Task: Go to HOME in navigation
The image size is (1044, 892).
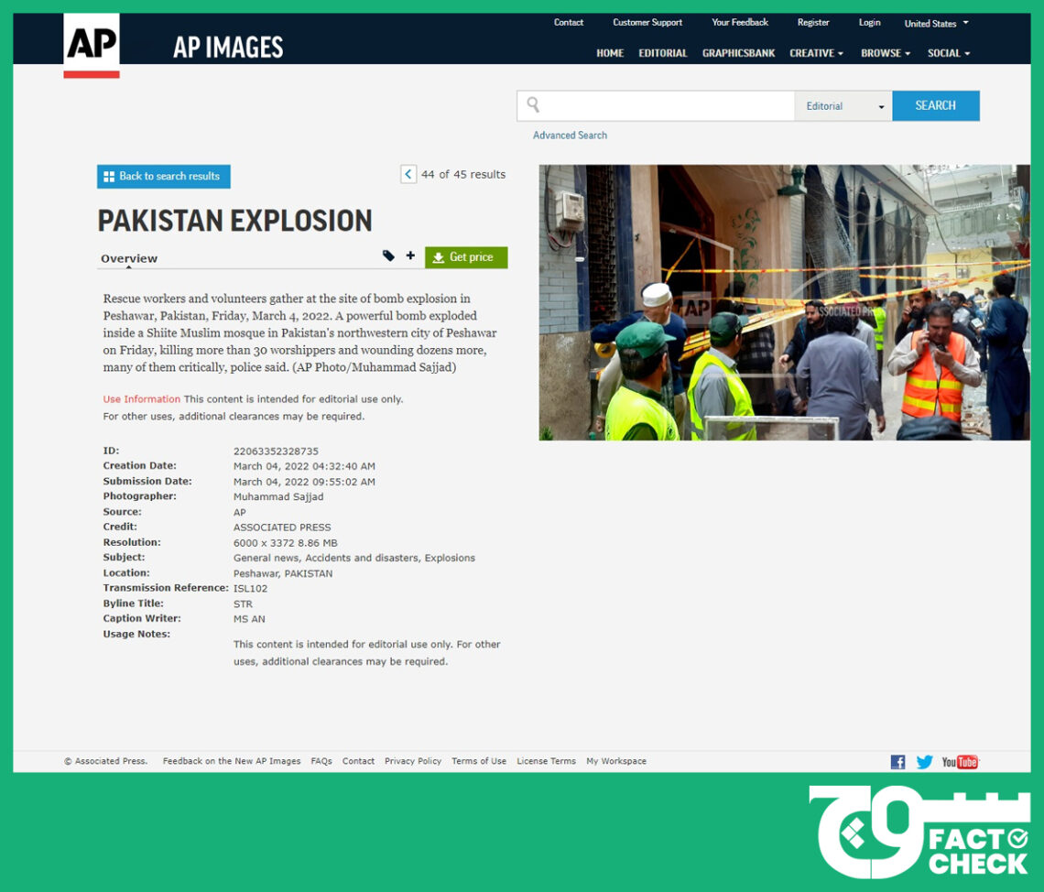Action: [610, 53]
